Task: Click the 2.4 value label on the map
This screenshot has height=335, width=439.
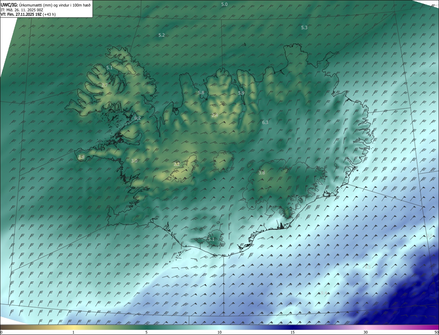Action: tap(214, 115)
